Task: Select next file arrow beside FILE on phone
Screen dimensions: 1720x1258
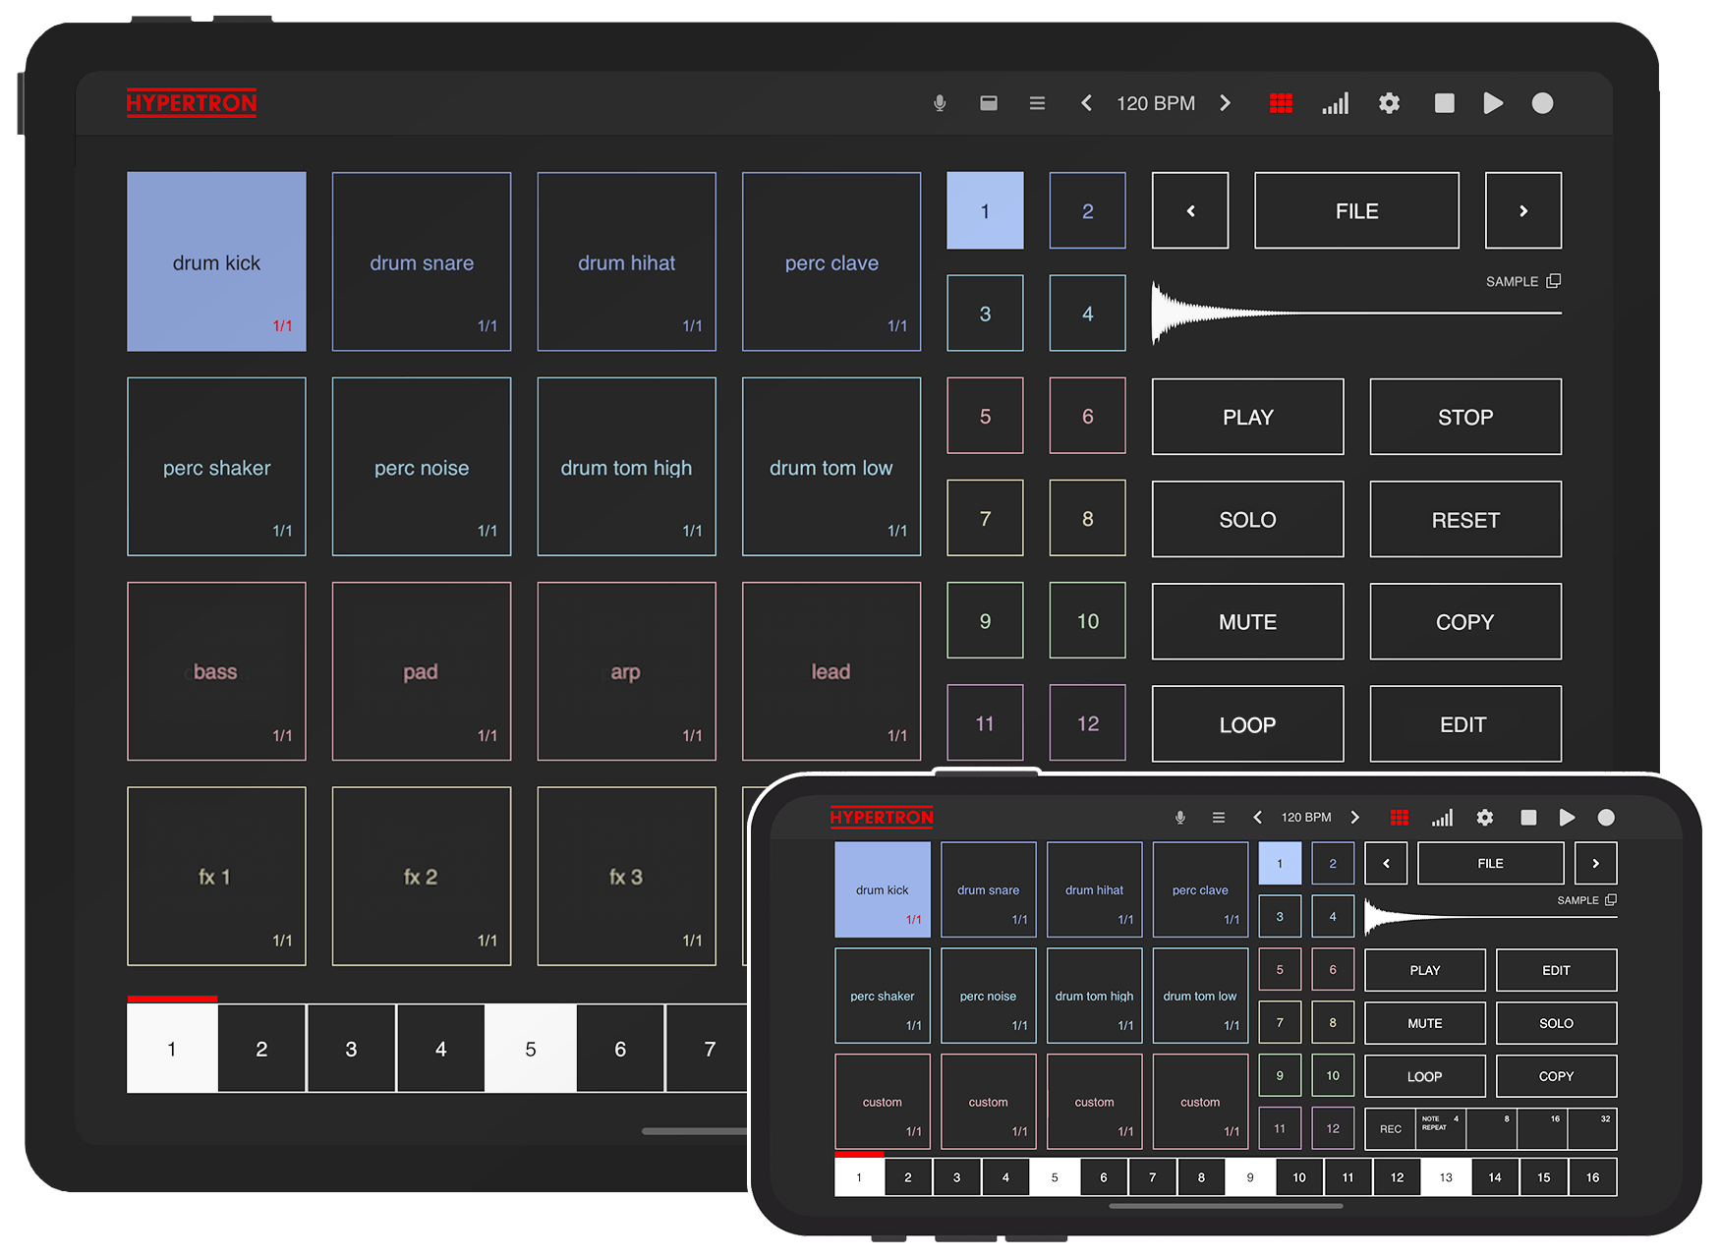Action: [1596, 864]
